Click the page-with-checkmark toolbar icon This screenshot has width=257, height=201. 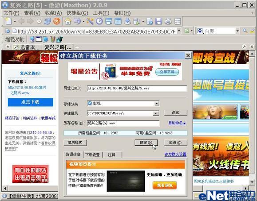(150, 21)
